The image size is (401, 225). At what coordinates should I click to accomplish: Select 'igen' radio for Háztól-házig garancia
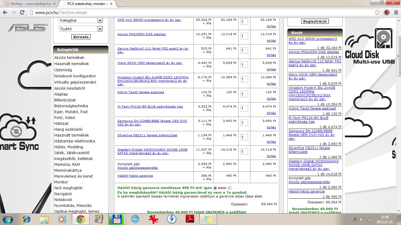click(x=215, y=188)
